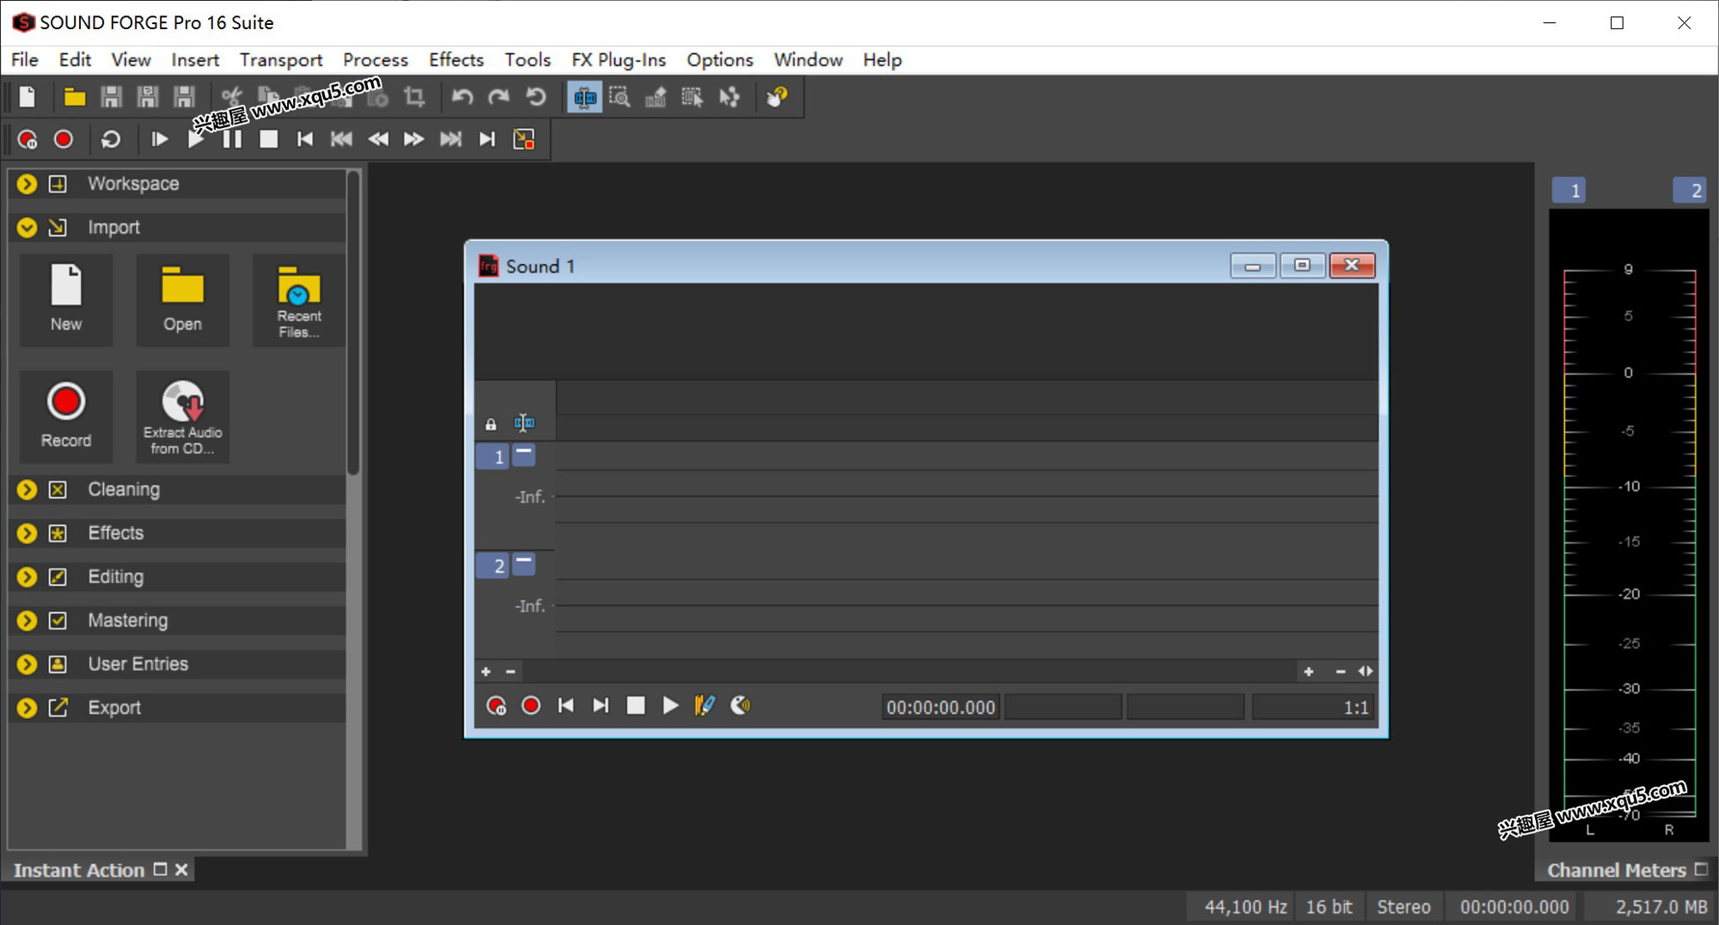This screenshot has width=1719, height=925.
Task: Click level zoom in plus at left
Action: [x=486, y=672]
